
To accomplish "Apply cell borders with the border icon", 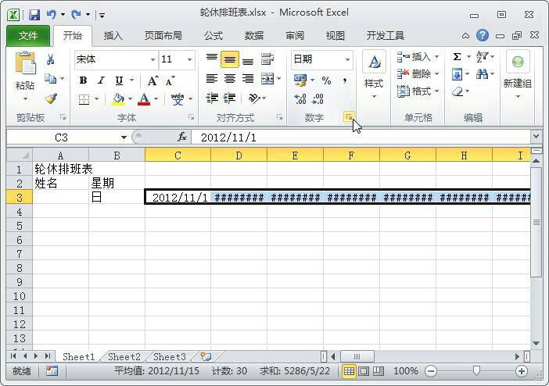I will (84, 99).
